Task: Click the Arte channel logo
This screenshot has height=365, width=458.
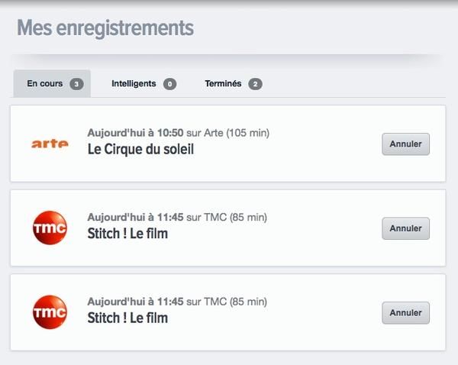Action: point(50,143)
